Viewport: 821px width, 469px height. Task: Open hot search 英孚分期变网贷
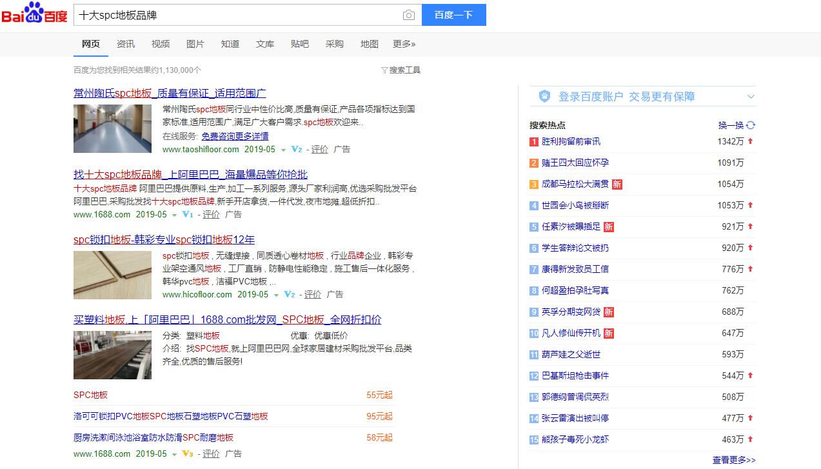571,312
